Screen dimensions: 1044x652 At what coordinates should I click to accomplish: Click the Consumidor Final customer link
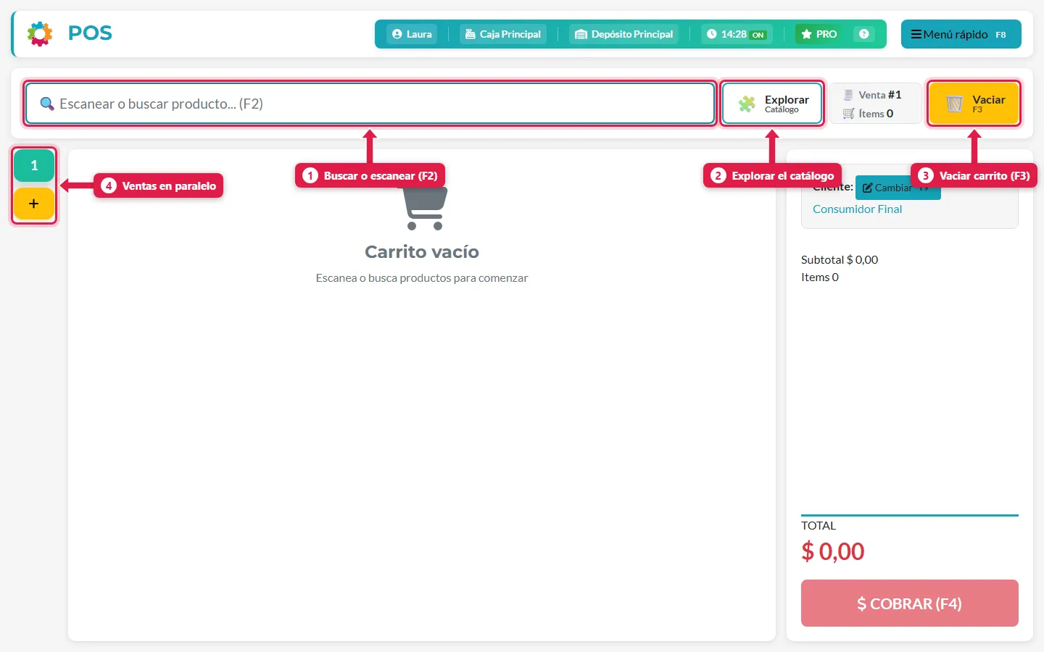click(857, 209)
